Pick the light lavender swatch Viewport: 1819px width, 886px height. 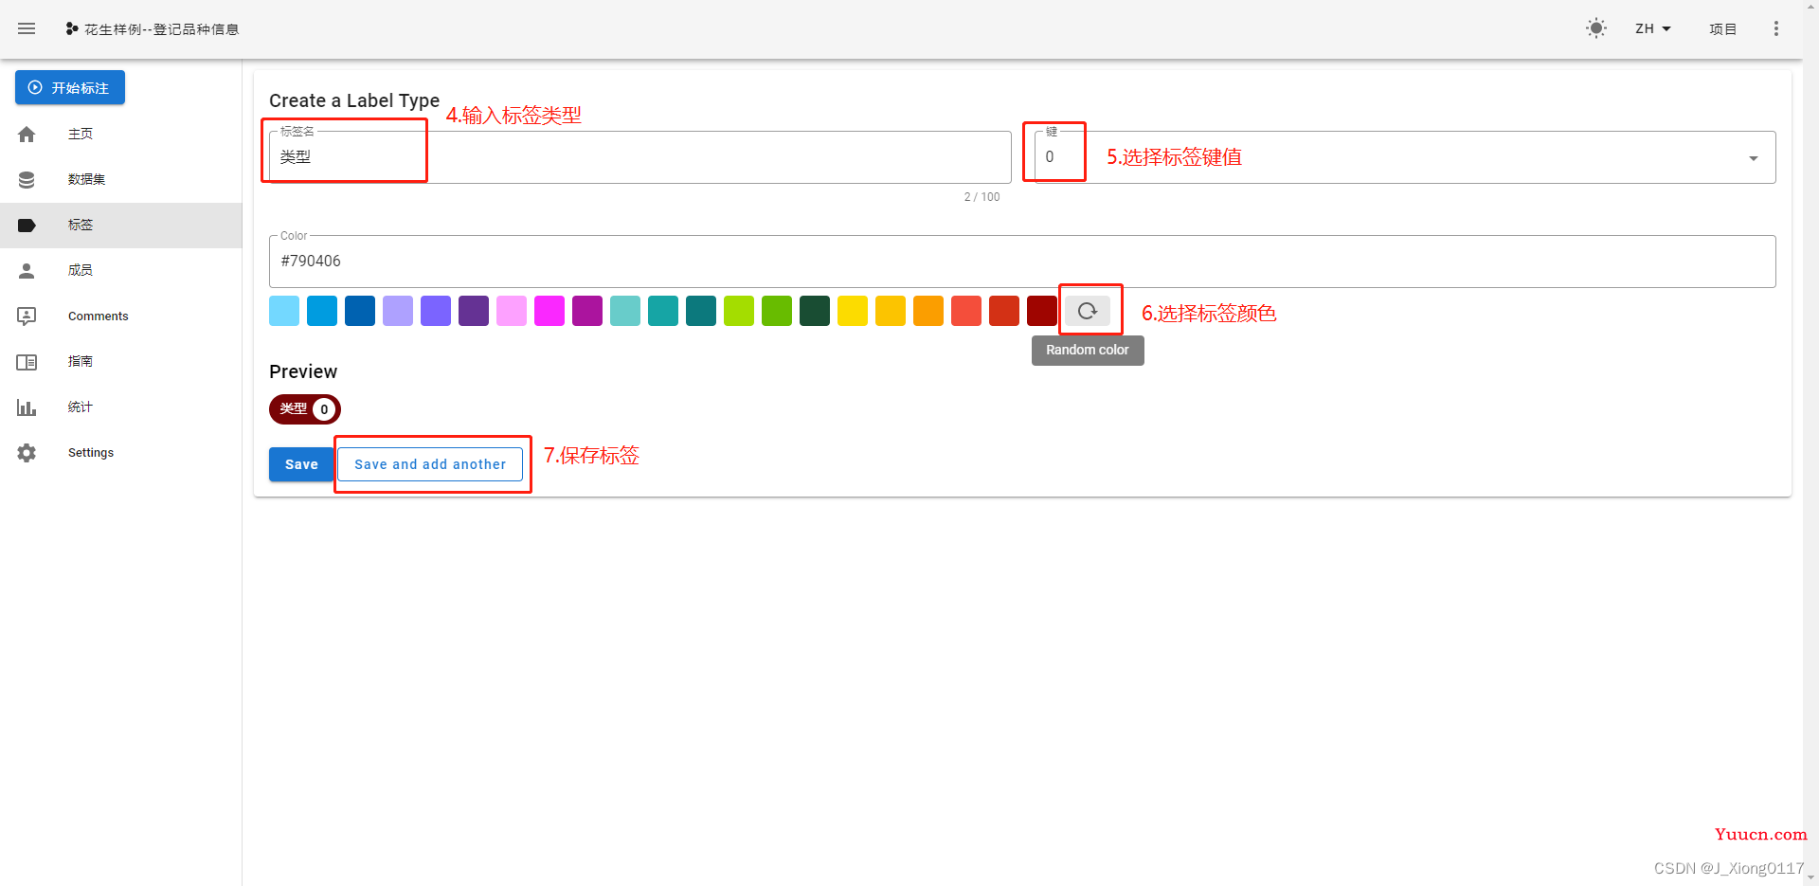(x=398, y=311)
